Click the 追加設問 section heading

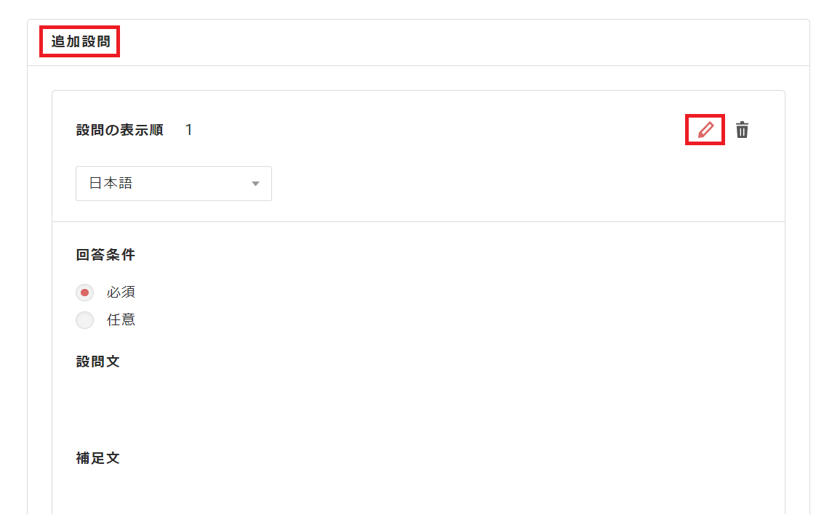pos(80,42)
